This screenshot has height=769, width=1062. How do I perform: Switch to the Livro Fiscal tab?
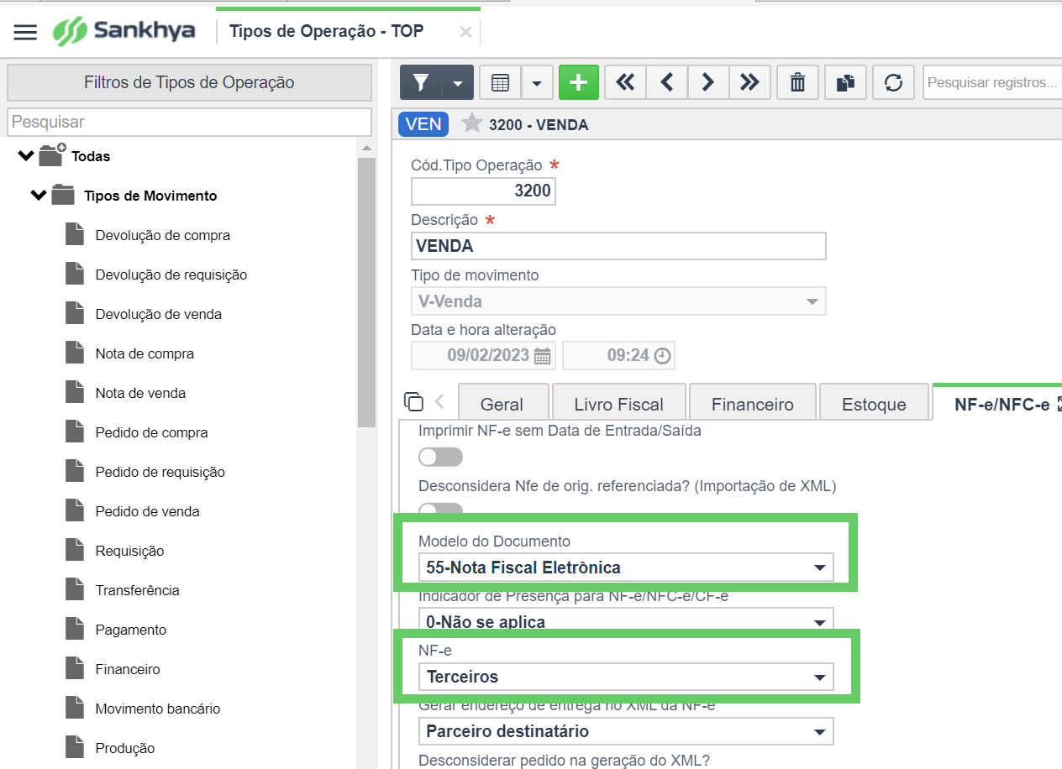(618, 404)
